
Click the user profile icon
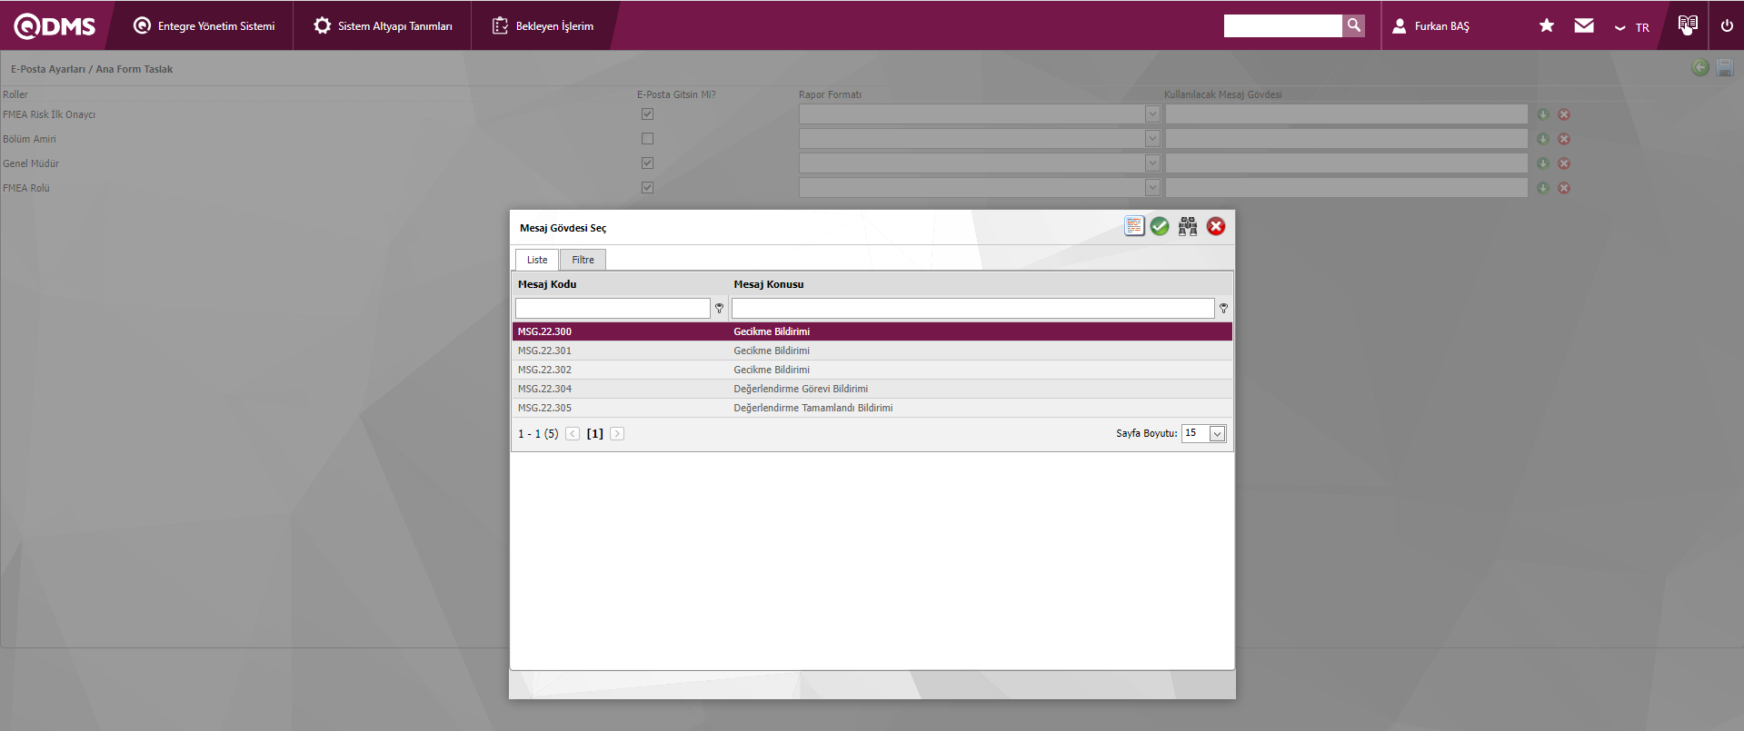click(x=1400, y=26)
